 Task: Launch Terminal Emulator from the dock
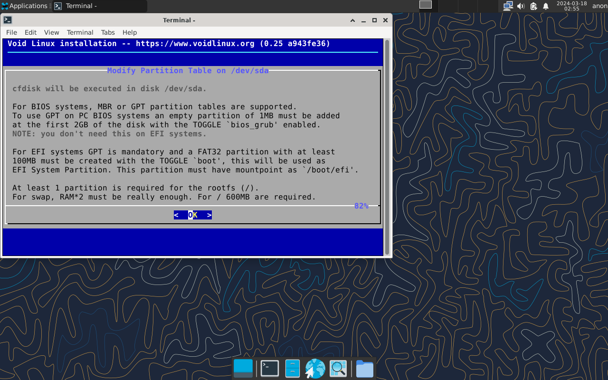(x=270, y=369)
